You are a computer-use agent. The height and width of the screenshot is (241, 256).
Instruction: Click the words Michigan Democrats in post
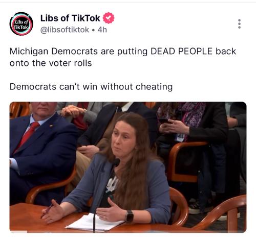53,51
